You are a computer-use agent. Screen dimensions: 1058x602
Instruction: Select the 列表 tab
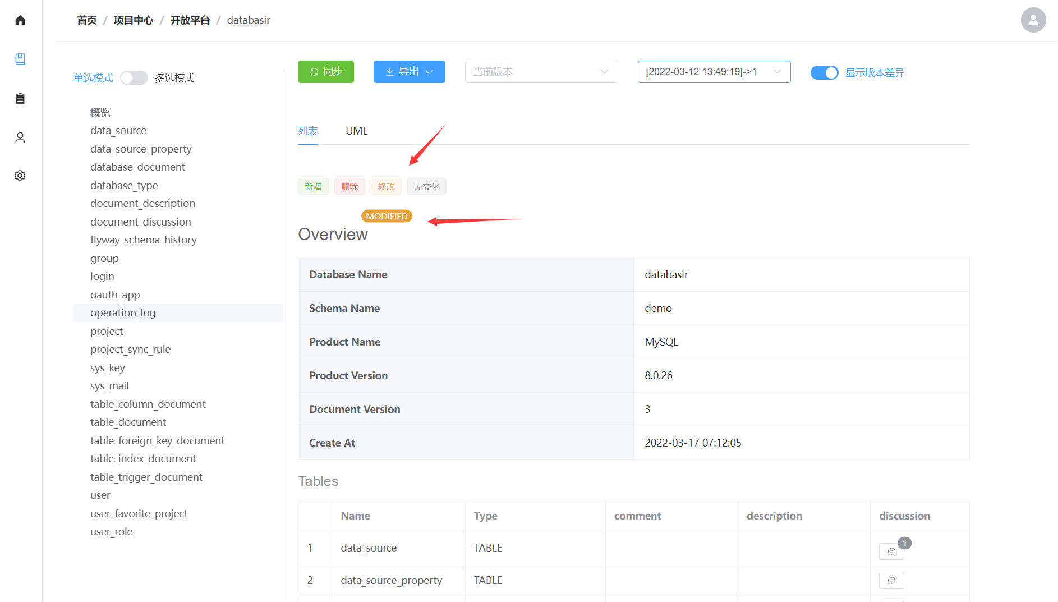[x=307, y=131]
